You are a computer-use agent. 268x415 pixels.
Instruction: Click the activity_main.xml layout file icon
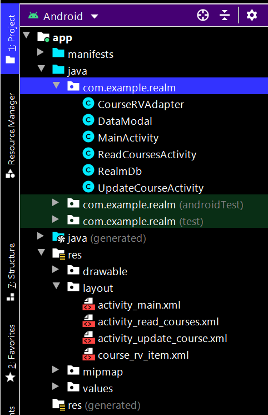click(x=88, y=304)
